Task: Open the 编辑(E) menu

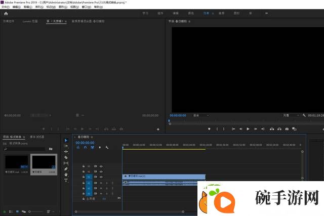Action: [x=17, y=7]
